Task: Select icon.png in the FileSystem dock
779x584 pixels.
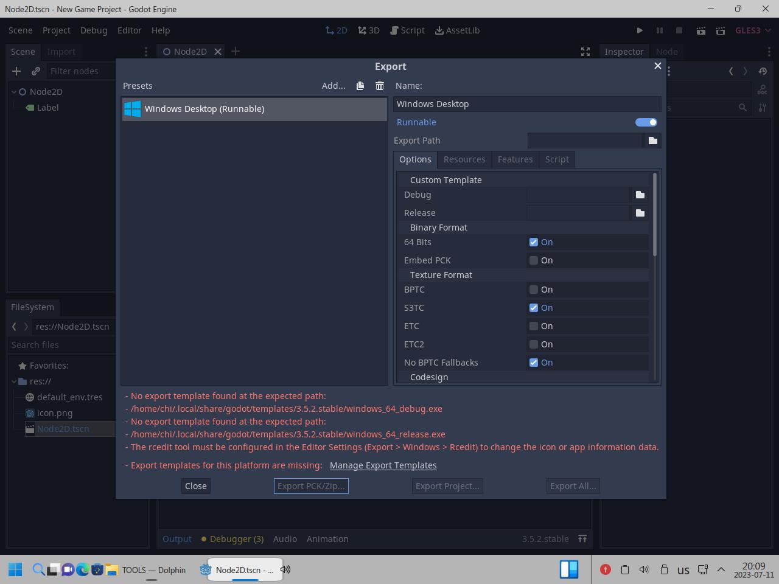Action: coord(55,413)
